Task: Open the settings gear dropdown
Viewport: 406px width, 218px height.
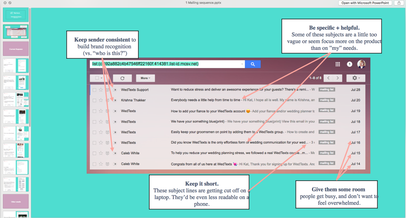Action: click(356, 78)
